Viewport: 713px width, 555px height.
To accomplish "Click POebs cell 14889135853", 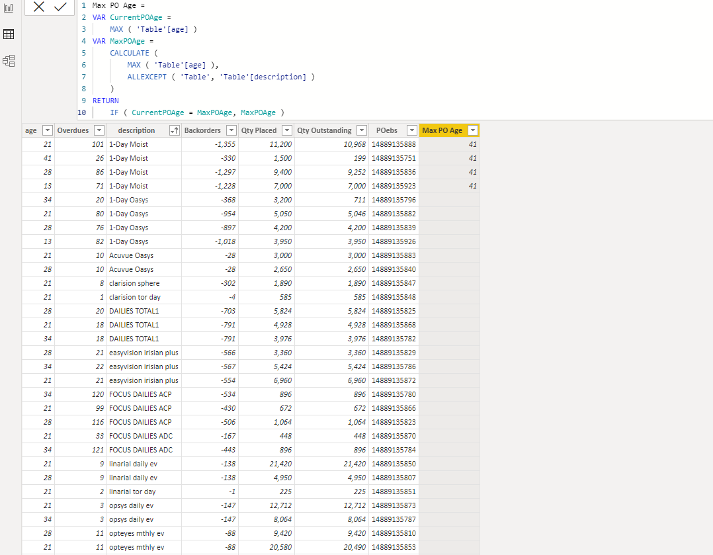I will pyautogui.click(x=394, y=547).
